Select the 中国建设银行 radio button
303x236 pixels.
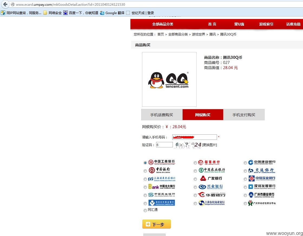pos(245,163)
